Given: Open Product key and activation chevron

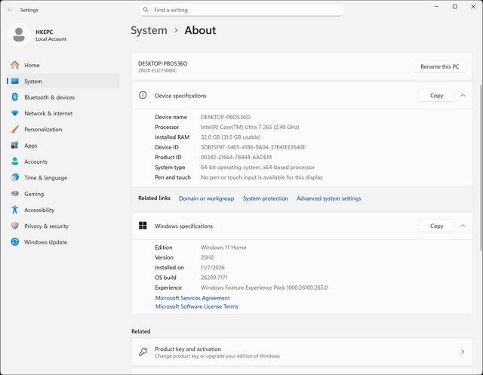Looking at the screenshot, I should click(463, 352).
